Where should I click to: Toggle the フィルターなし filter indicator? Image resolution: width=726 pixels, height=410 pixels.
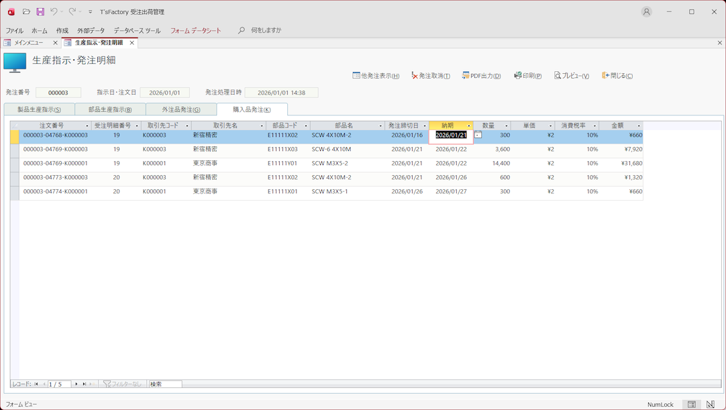click(x=122, y=385)
